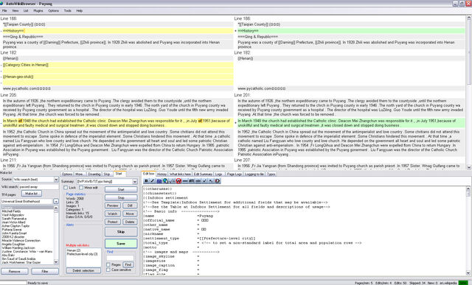Screen dimensions: 472x285
Task: Insert subscript icon
Action: click(x=211, y=181)
